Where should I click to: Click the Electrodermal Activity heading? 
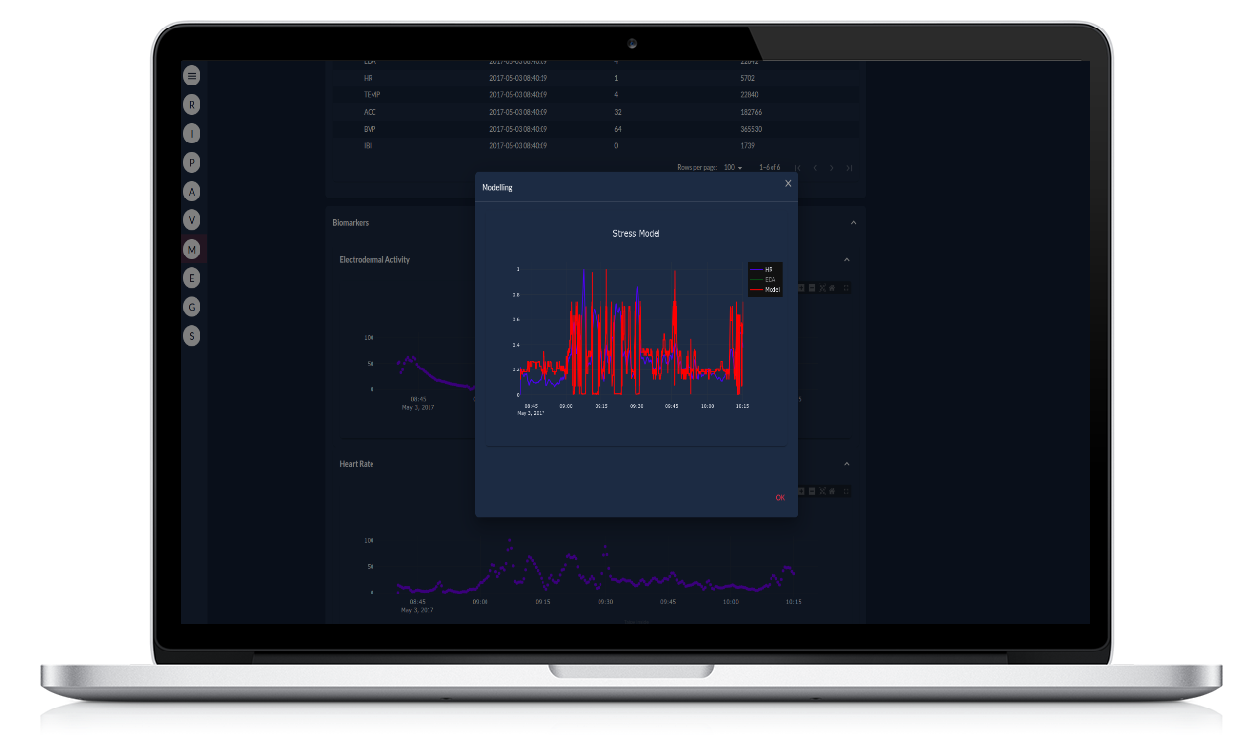(x=374, y=260)
